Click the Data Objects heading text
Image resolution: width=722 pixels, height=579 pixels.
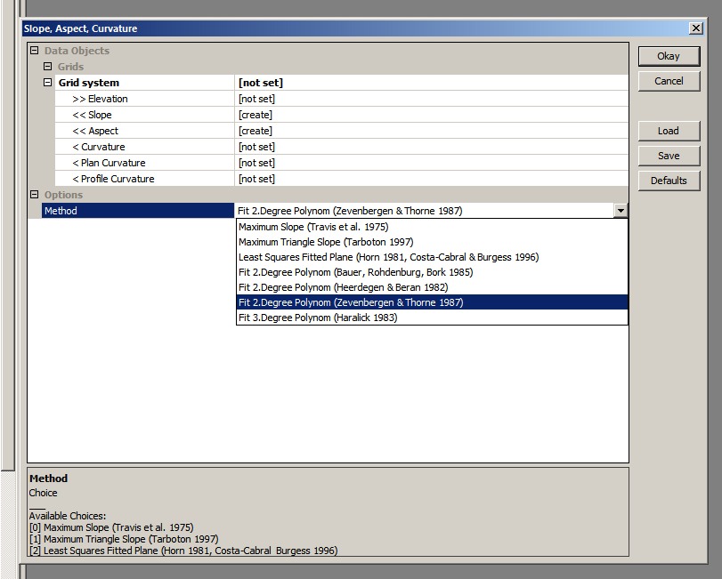(77, 51)
